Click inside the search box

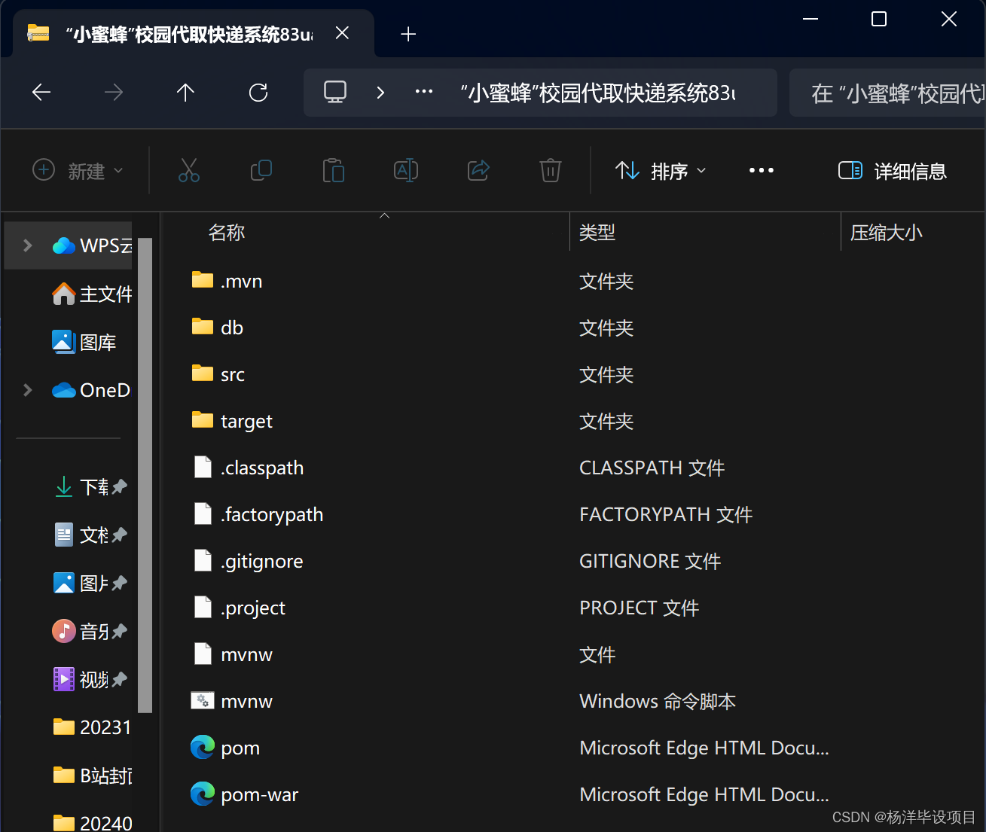point(889,93)
